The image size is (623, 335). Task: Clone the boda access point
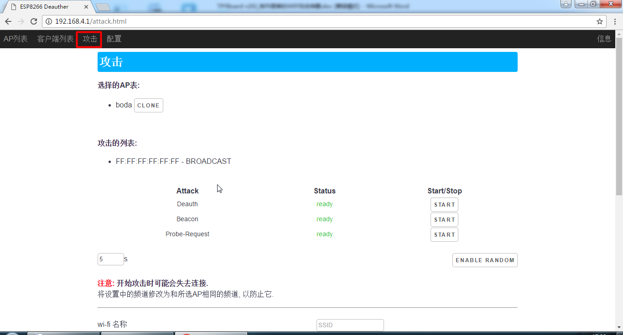click(148, 106)
